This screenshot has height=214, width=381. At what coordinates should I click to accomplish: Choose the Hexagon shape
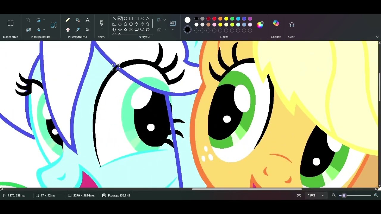pos(131,24)
